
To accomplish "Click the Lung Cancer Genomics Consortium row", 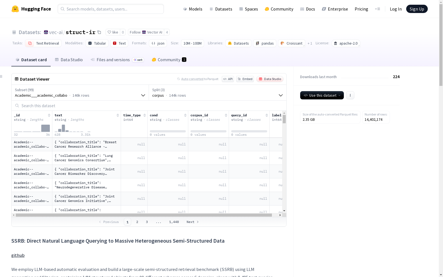I will (147, 158).
